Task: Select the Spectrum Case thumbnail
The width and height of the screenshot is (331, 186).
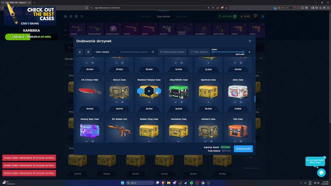Action: [x=208, y=91]
